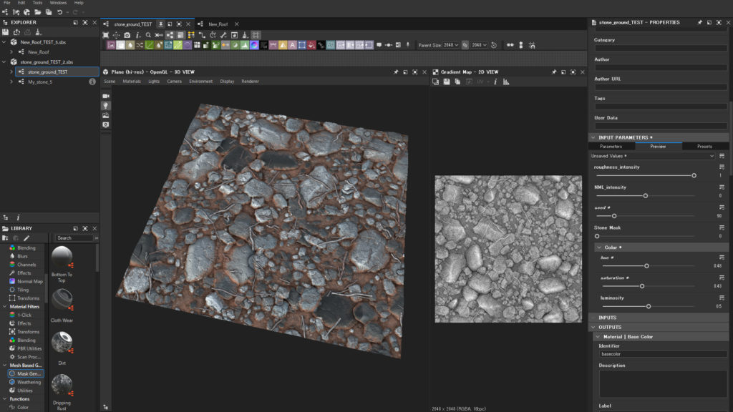Pin the Properties panel
The height and width of the screenshot is (412, 733).
pos(699,22)
